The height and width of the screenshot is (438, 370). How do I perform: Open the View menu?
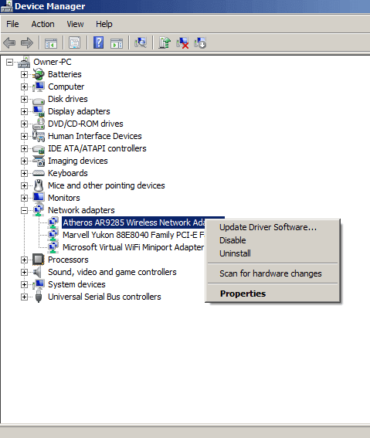[x=75, y=24]
